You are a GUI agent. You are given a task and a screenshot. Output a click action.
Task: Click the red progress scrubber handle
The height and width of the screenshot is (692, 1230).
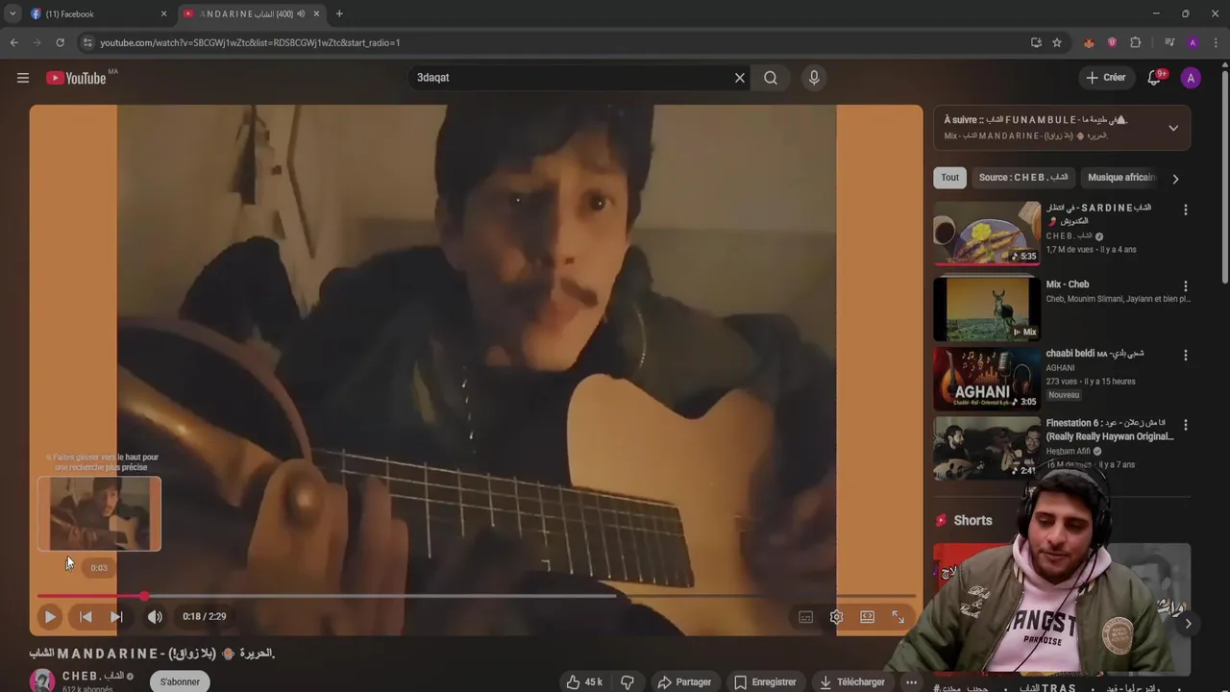click(144, 596)
